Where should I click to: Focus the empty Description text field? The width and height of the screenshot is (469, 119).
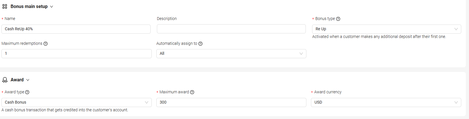(231, 29)
